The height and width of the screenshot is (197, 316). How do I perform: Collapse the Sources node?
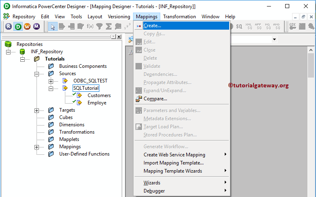(37, 74)
